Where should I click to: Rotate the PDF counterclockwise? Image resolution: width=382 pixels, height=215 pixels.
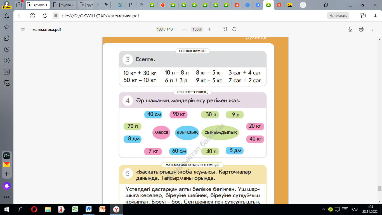(x=234, y=29)
